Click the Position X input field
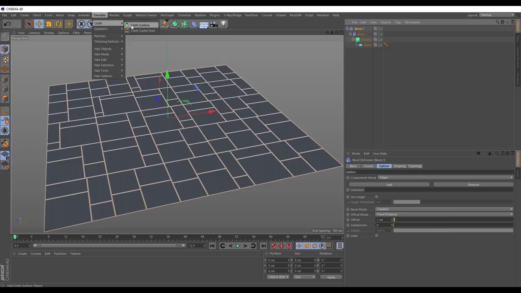Viewport: 521px width, 293px height. [x=278, y=260]
